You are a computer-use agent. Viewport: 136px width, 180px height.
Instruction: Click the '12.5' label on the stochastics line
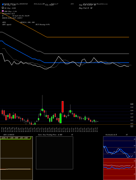(132, 156)
